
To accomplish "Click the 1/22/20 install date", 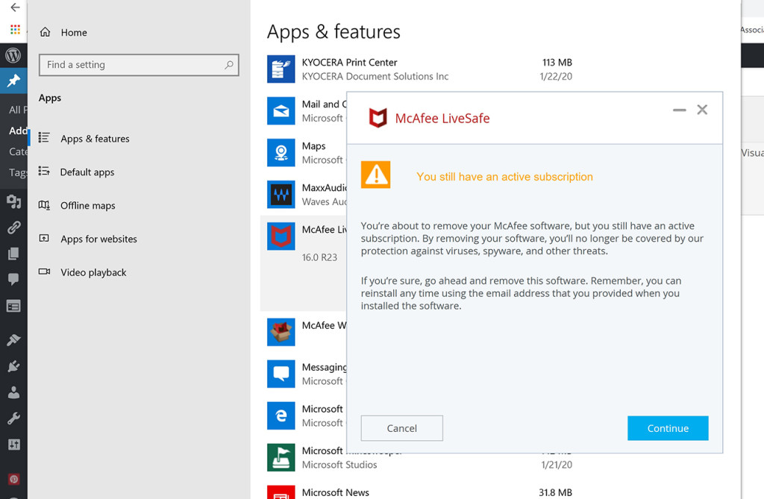I will (x=556, y=77).
